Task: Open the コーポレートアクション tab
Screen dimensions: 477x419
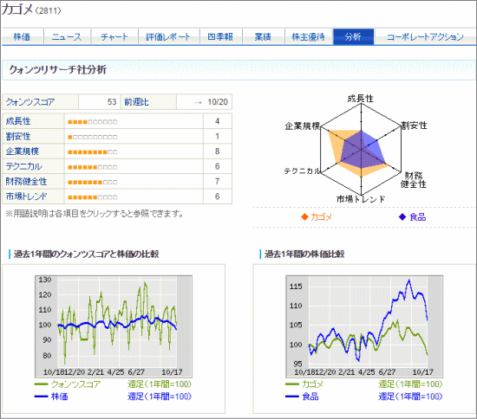Action: point(425,36)
